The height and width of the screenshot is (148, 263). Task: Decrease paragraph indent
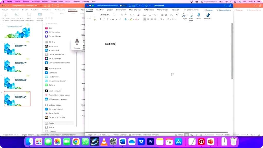tap(162, 15)
